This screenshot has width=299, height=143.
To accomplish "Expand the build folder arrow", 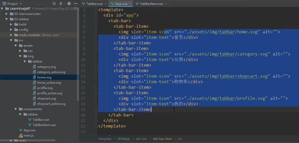I will (11, 24).
